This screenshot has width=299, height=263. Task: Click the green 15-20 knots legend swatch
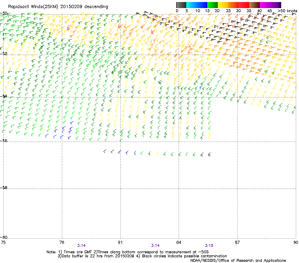pos(213,5)
